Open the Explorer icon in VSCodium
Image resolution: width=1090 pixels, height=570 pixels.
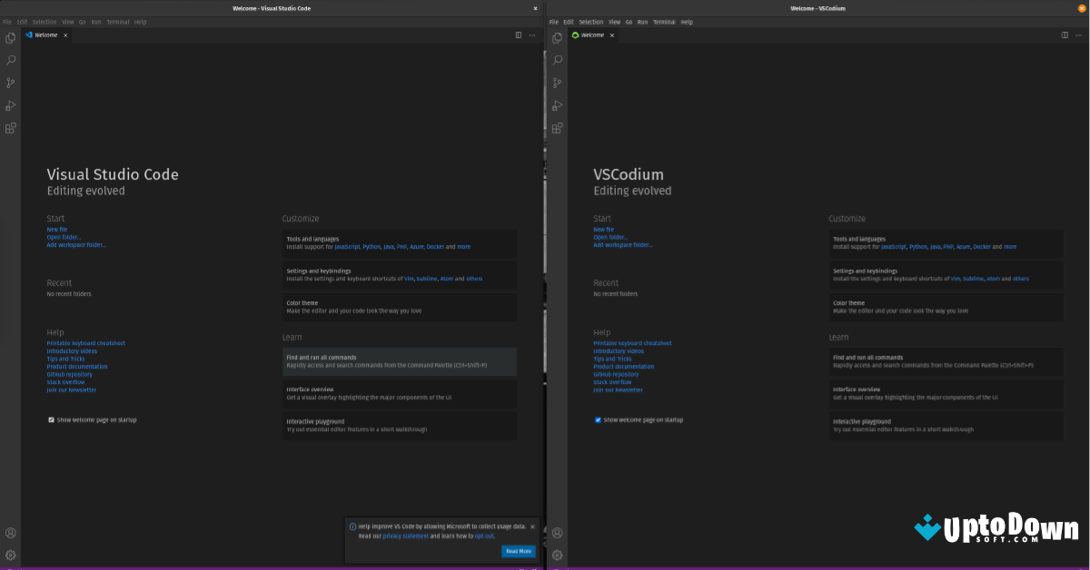pyautogui.click(x=557, y=37)
